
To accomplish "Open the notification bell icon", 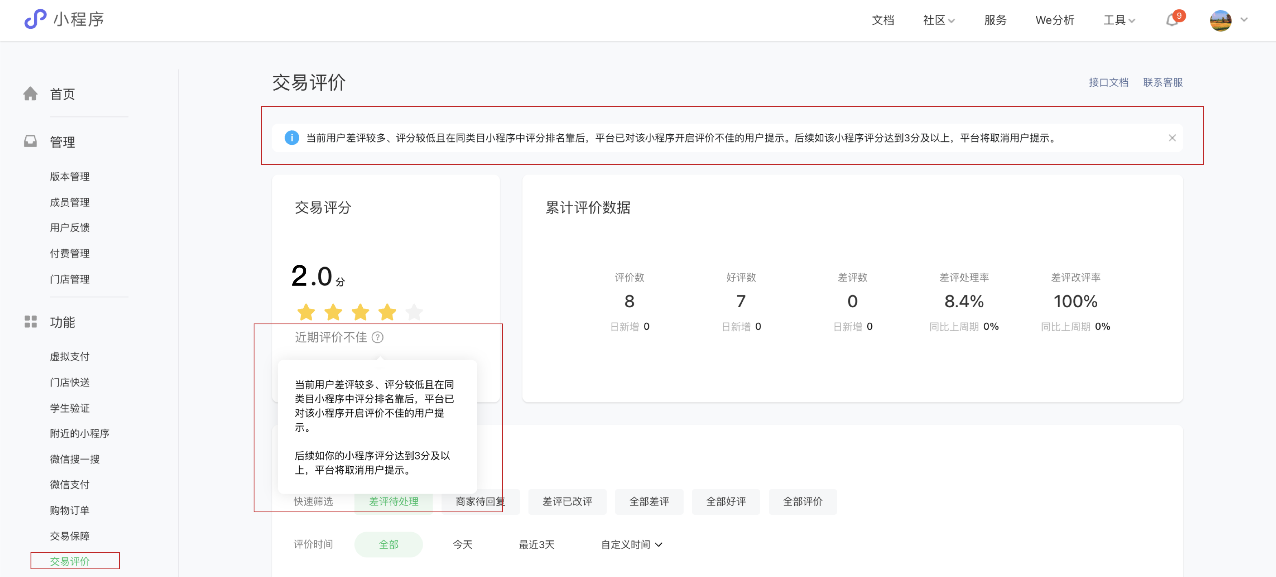I will pos(1171,20).
